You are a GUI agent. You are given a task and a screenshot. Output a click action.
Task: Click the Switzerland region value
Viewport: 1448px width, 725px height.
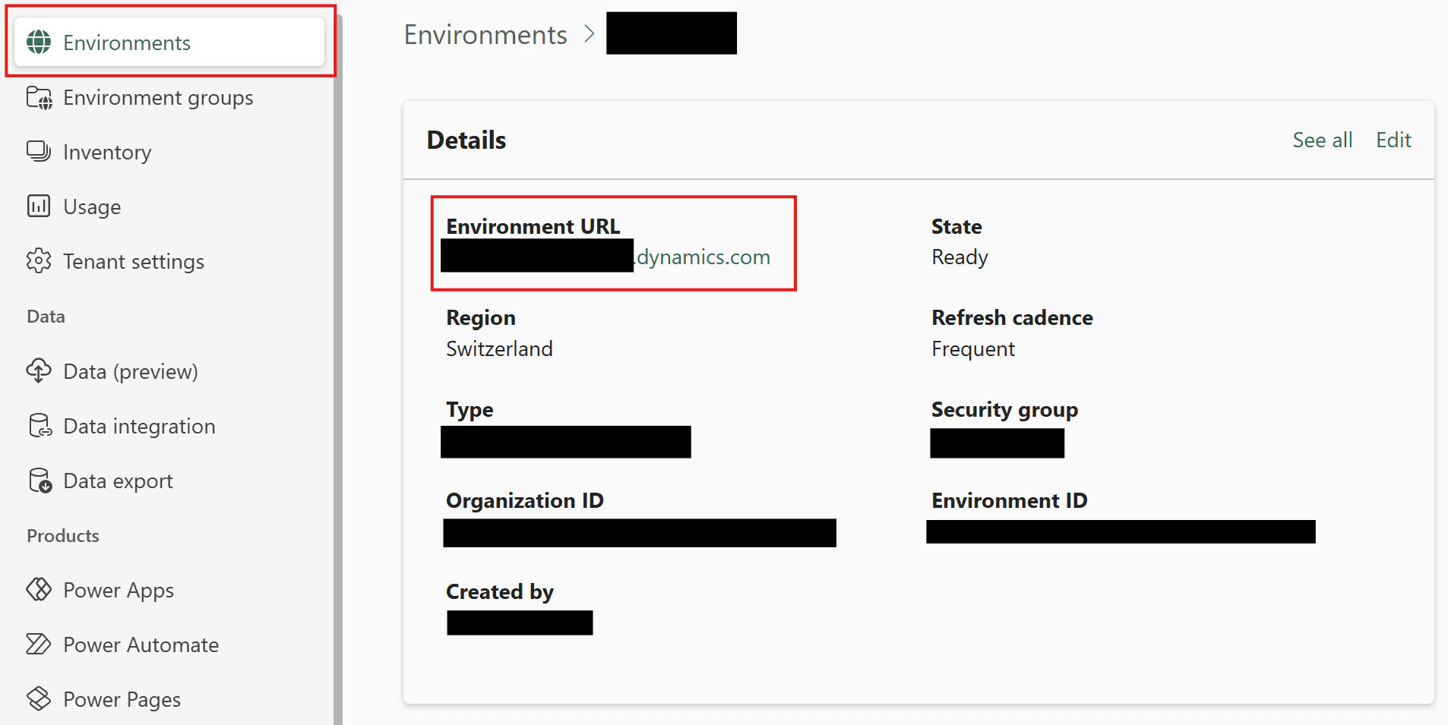point(499,348)
